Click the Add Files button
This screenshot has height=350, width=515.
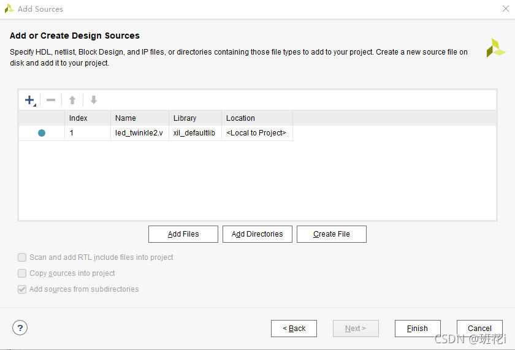tap(183, 234)
